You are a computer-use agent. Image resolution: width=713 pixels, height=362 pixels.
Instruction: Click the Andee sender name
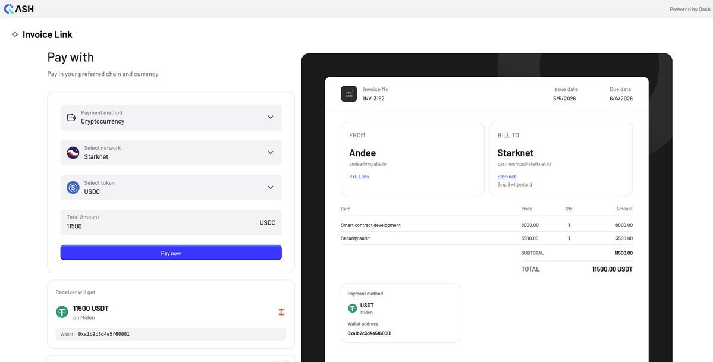tap(362, 153)
